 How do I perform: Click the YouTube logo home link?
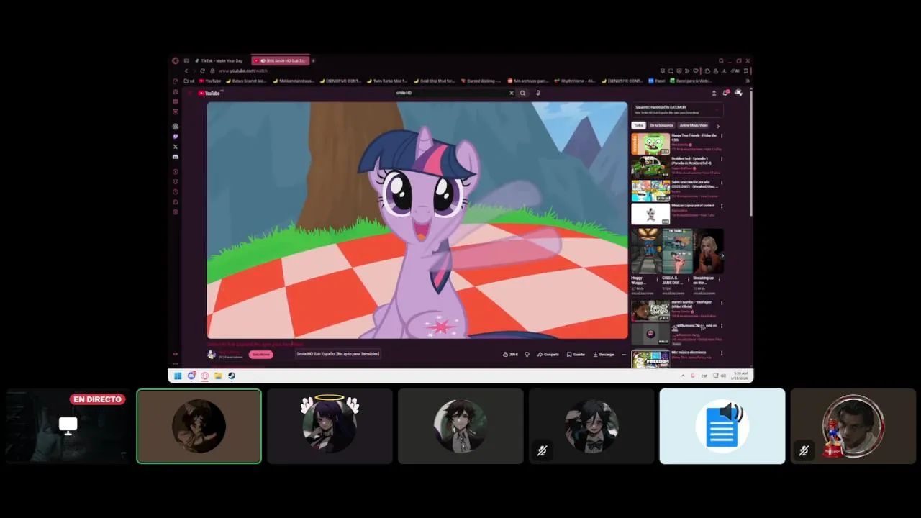pos(209,93)
